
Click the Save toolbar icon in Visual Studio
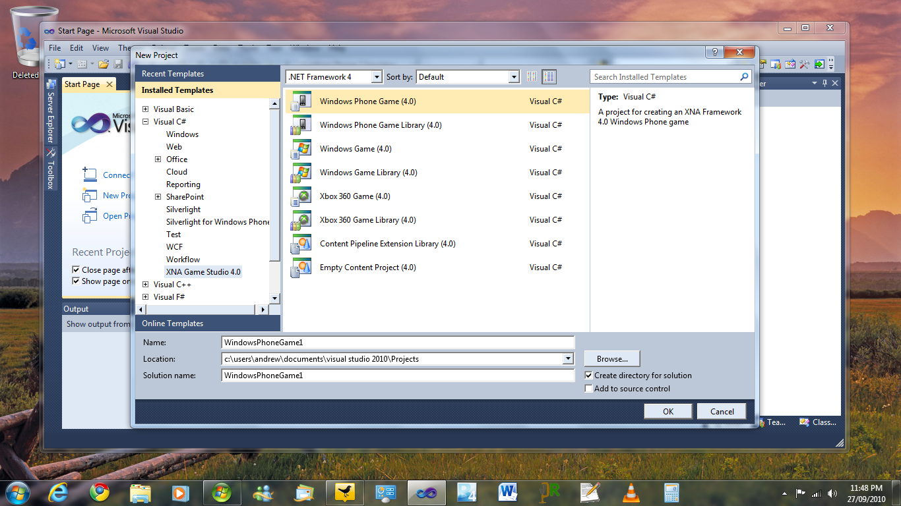(118, 64)
